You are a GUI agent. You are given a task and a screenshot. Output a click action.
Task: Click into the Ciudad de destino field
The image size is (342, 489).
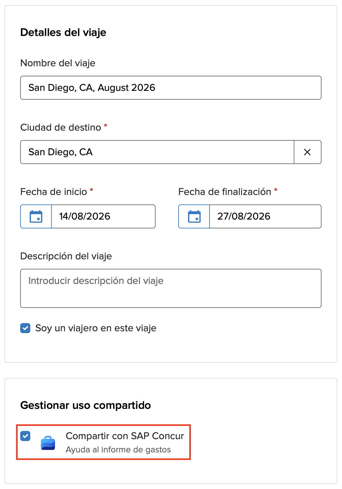pos(157,152)
